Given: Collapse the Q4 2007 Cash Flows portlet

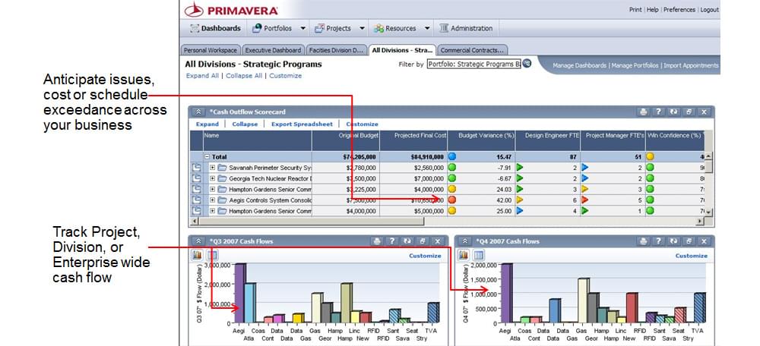Looking at the screenshot, I should tap(465, 241).
